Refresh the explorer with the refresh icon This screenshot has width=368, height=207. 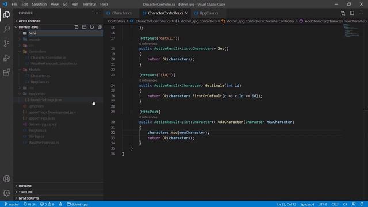coord(92,27)
